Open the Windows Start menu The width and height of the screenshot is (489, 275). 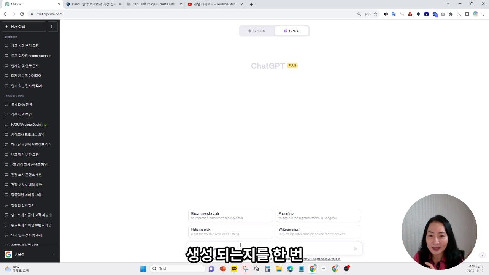click(x=143, y=269)
